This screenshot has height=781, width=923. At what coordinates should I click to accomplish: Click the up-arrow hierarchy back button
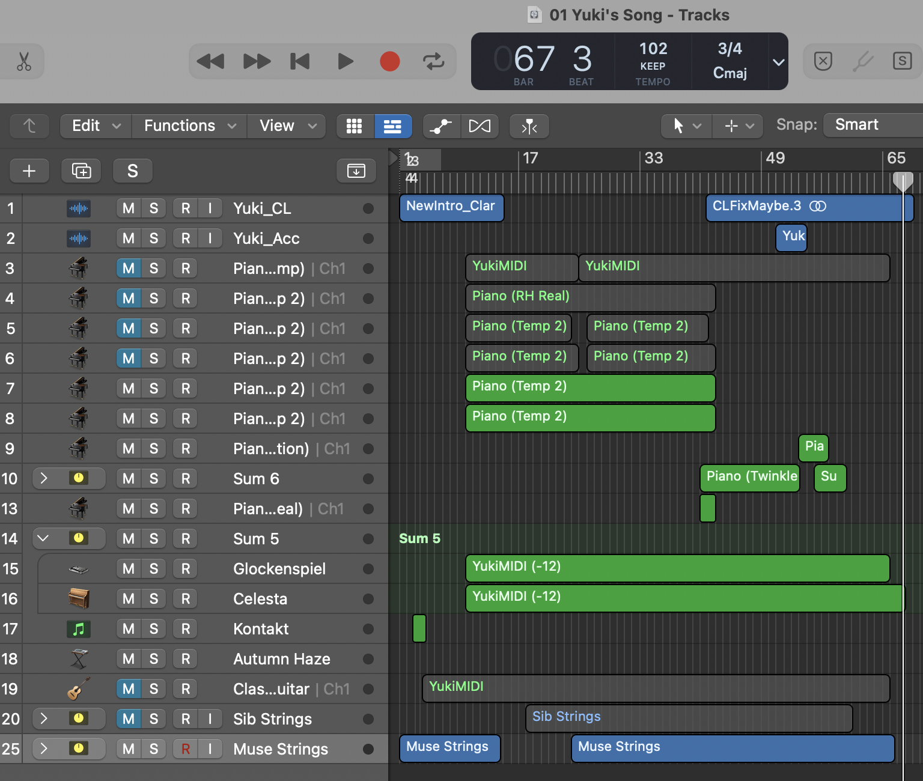pyautogui.click(x=29, y=126)
